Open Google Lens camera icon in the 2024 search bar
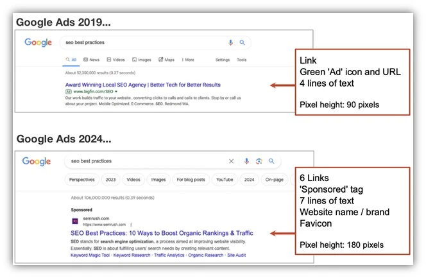426x278 pixels. [259, 161]
